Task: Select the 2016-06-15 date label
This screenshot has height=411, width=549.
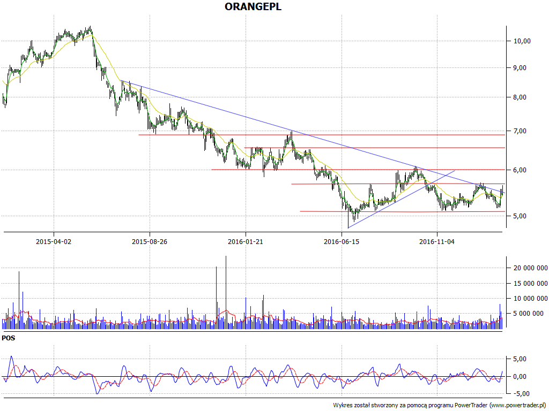Action: (342, 241)
